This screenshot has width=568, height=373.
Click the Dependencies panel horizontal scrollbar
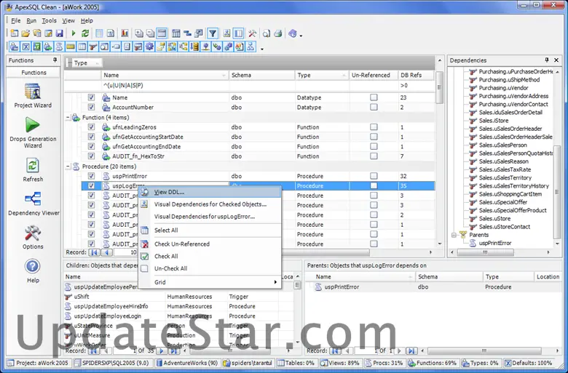[x=485, y=252]
